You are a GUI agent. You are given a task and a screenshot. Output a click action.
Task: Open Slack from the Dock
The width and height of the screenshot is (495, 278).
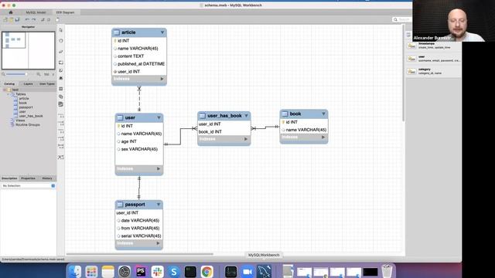(157, 271)
